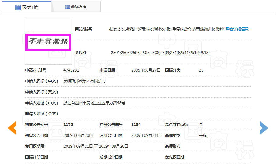Click the registration number 4745231
The height and width of the screenshot is (165, 276).
[71, 70]
